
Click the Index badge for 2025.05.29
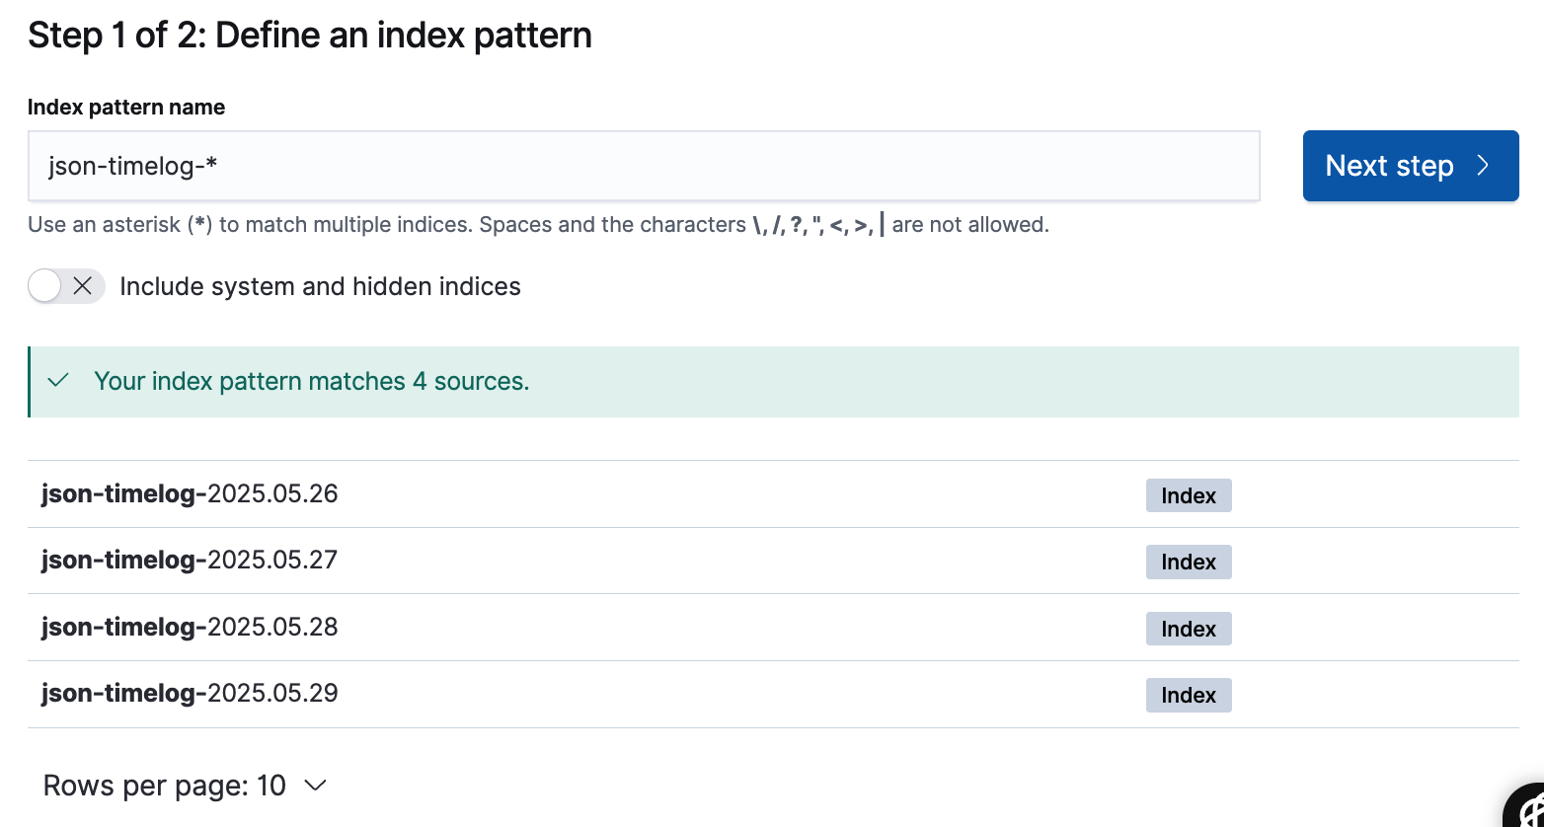coord(1188,695)
